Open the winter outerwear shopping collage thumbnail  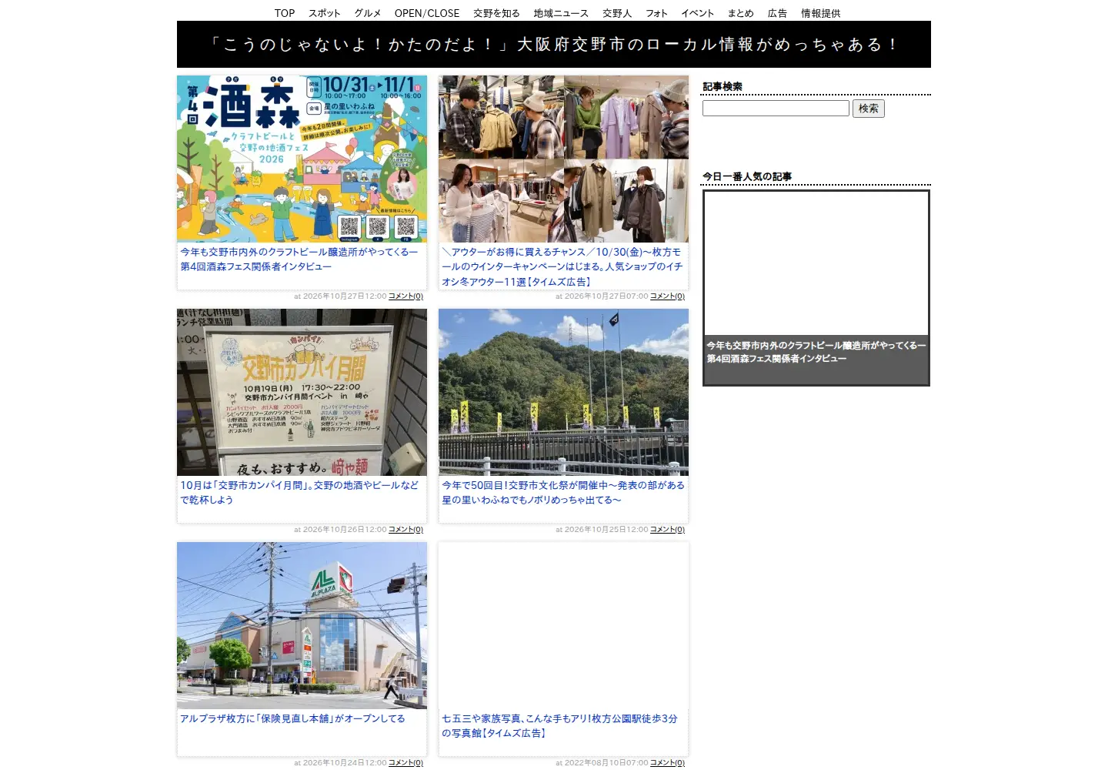coord(563,159)
